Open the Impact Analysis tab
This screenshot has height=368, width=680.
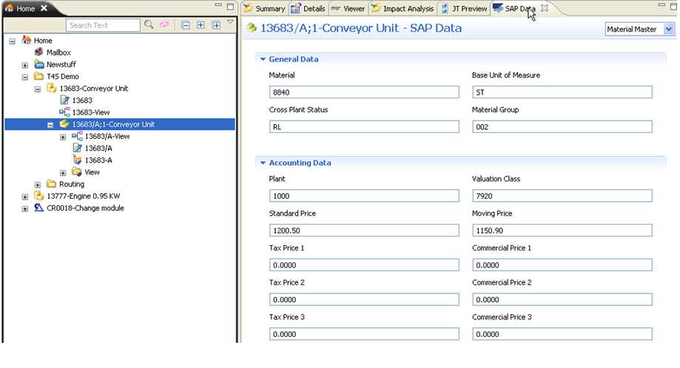point(403,8)
